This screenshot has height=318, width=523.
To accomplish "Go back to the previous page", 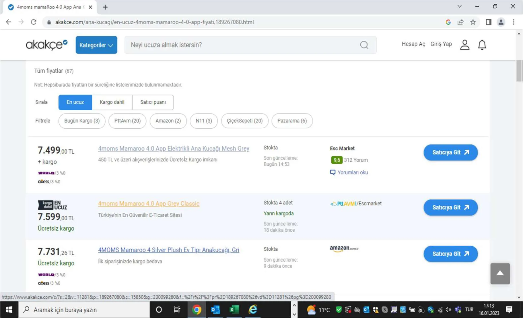I will tap(9, 22).
